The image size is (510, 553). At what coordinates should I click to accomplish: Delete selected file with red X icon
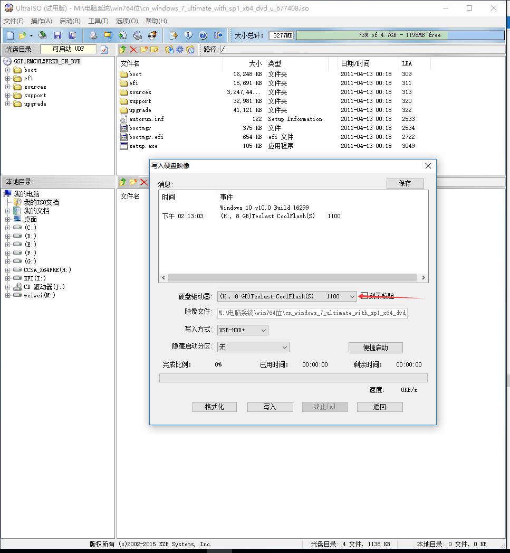coord(132,49)
